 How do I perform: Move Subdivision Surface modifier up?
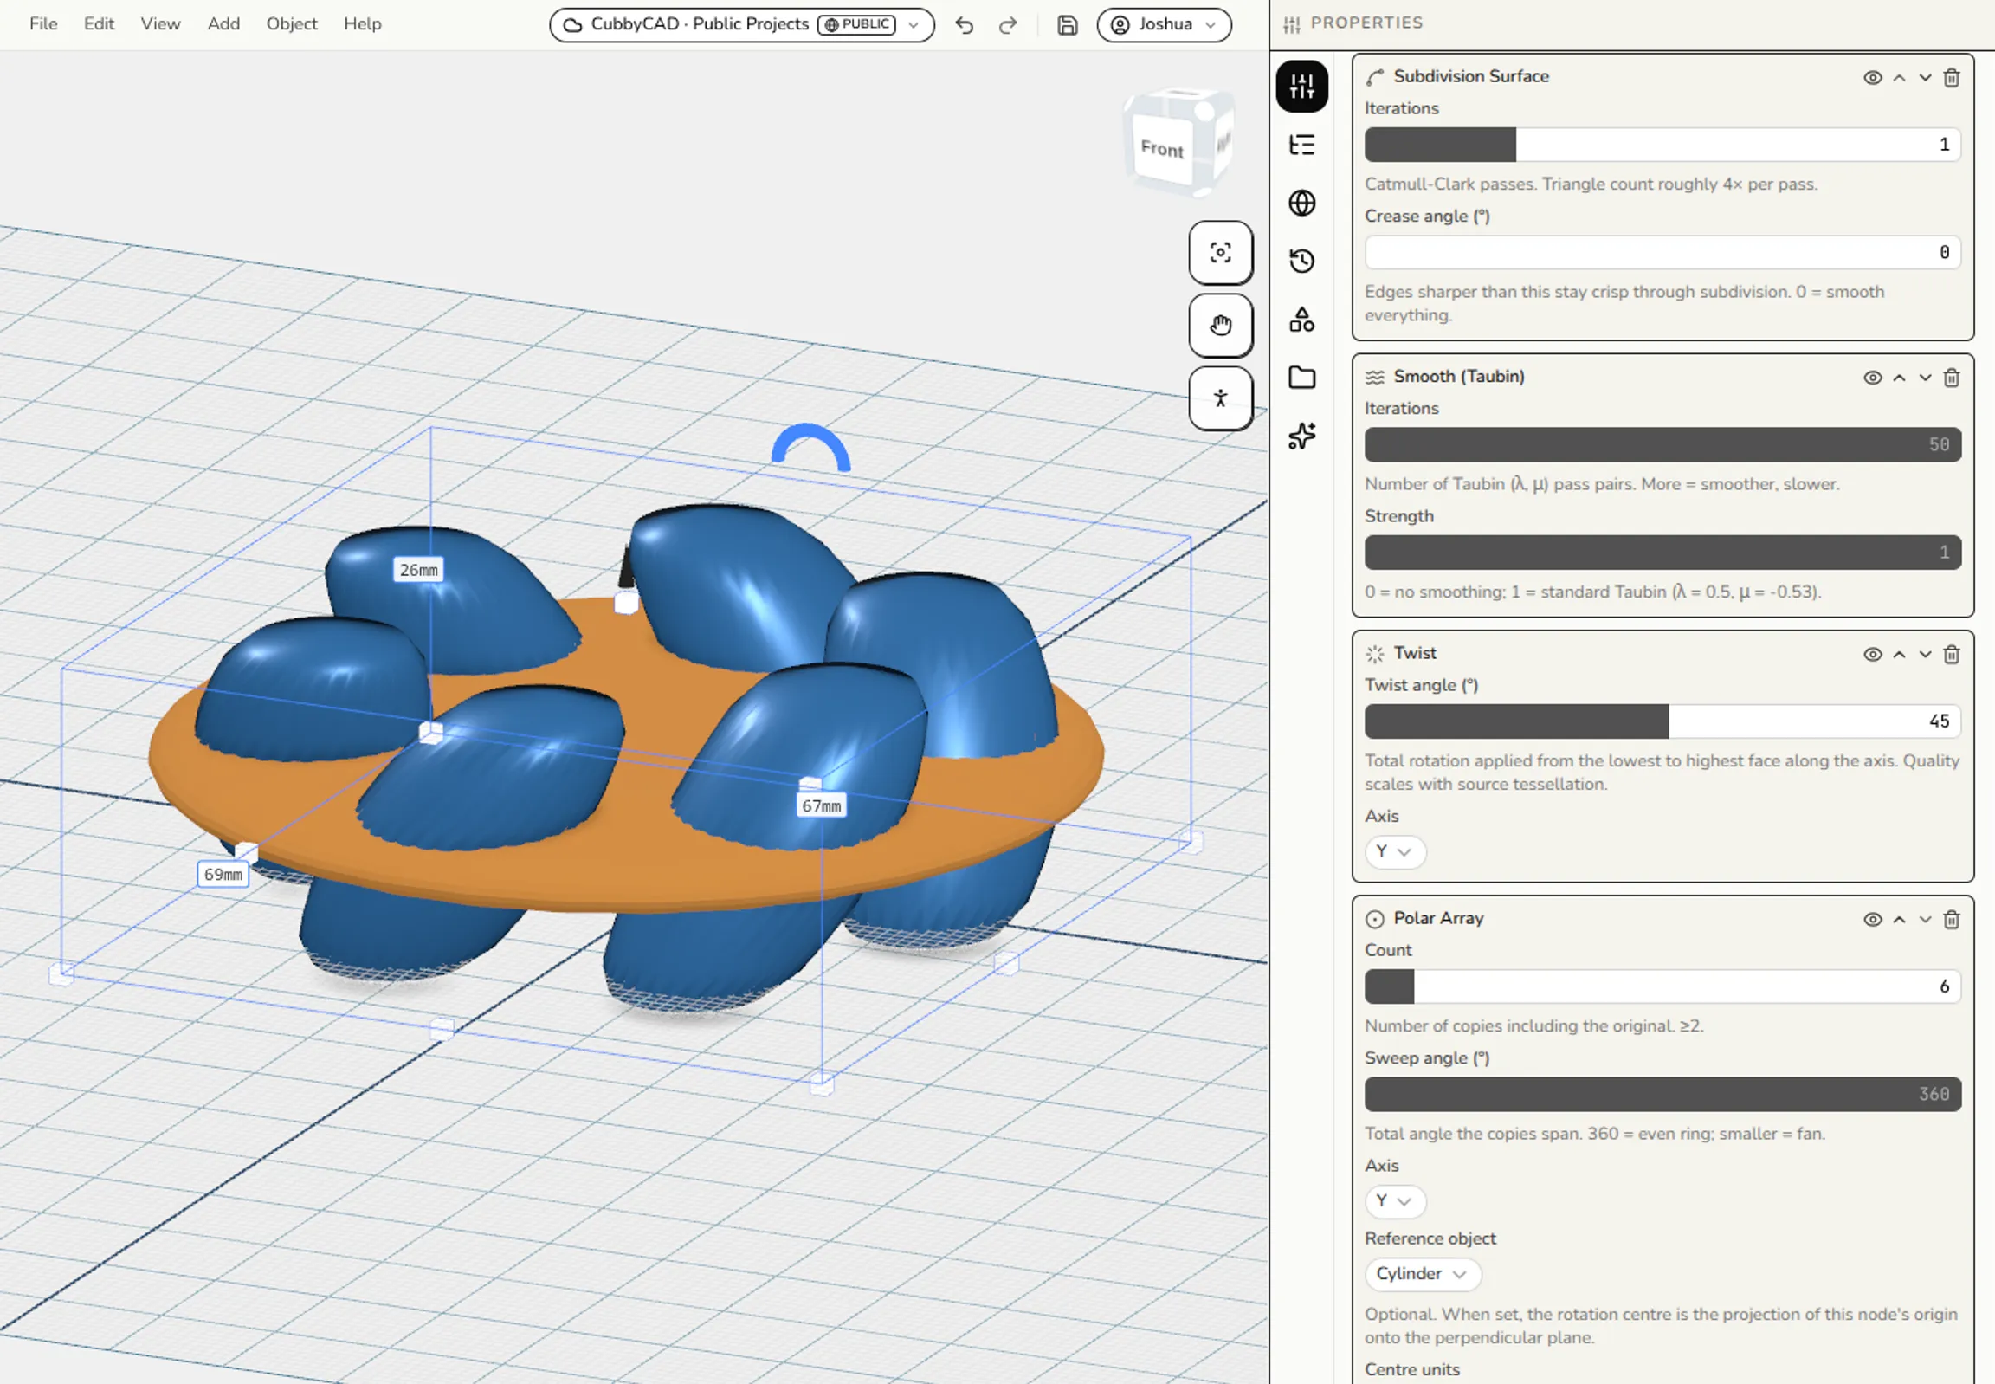tap(1899, 78)
